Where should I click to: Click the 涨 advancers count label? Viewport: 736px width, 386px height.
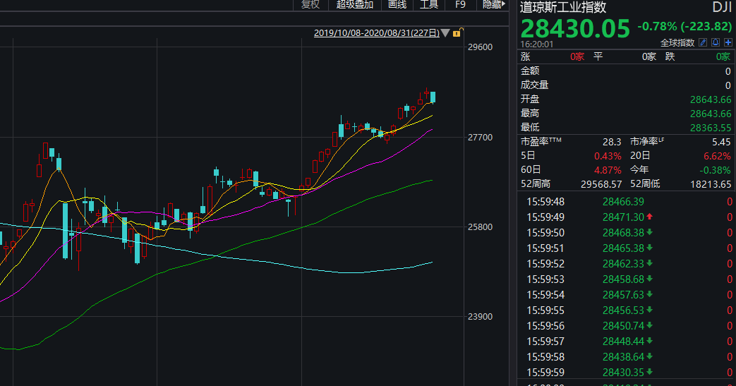click(526, 57)
